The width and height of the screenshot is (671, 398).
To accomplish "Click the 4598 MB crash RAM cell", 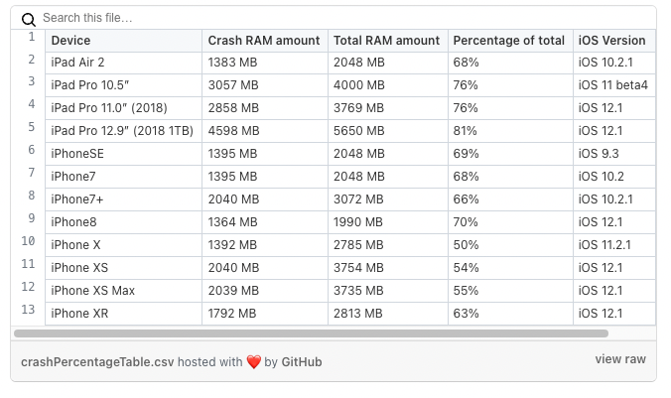I will [x=265, y=131].
